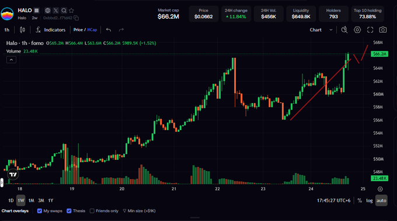
Task: Select the 1M date range
Action: (x=31, y=201)
